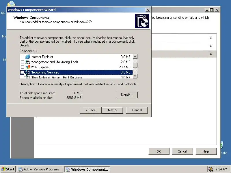Click the Start button Windows logo
231x173 pixels.
[3, 169]
